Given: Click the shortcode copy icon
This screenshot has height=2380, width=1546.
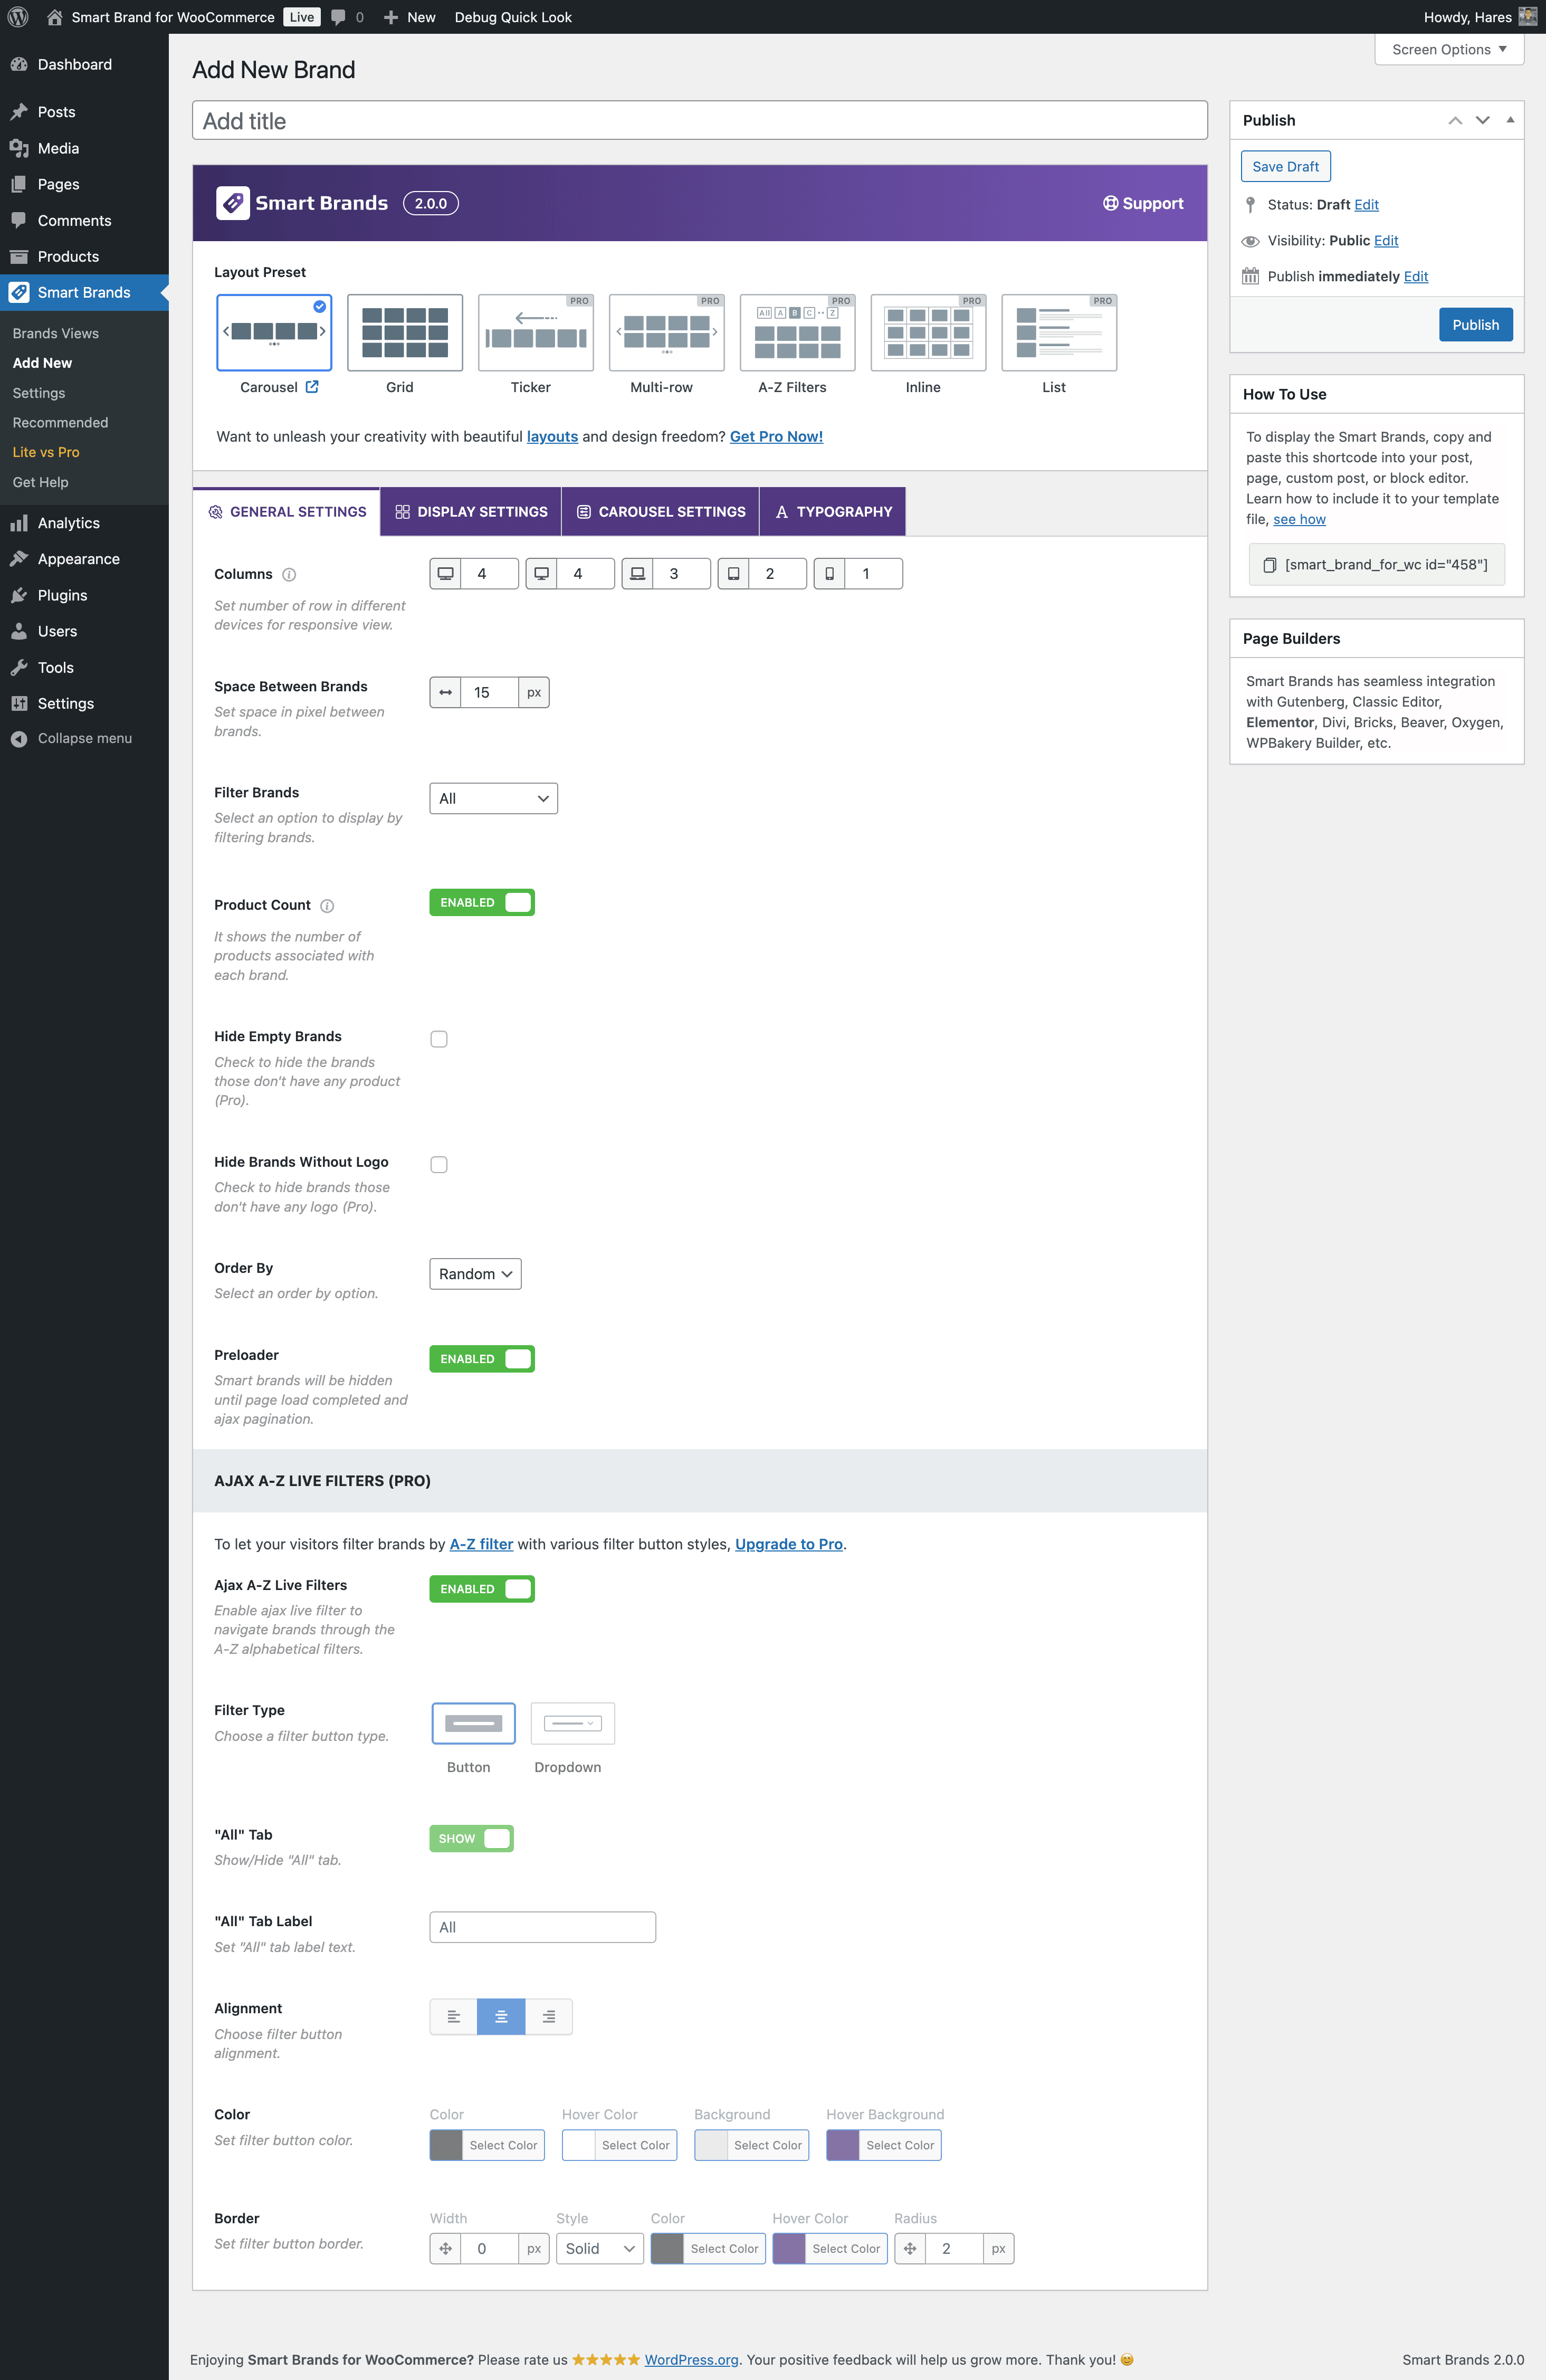Looking at the screenshot, I should pos(1269,565).
